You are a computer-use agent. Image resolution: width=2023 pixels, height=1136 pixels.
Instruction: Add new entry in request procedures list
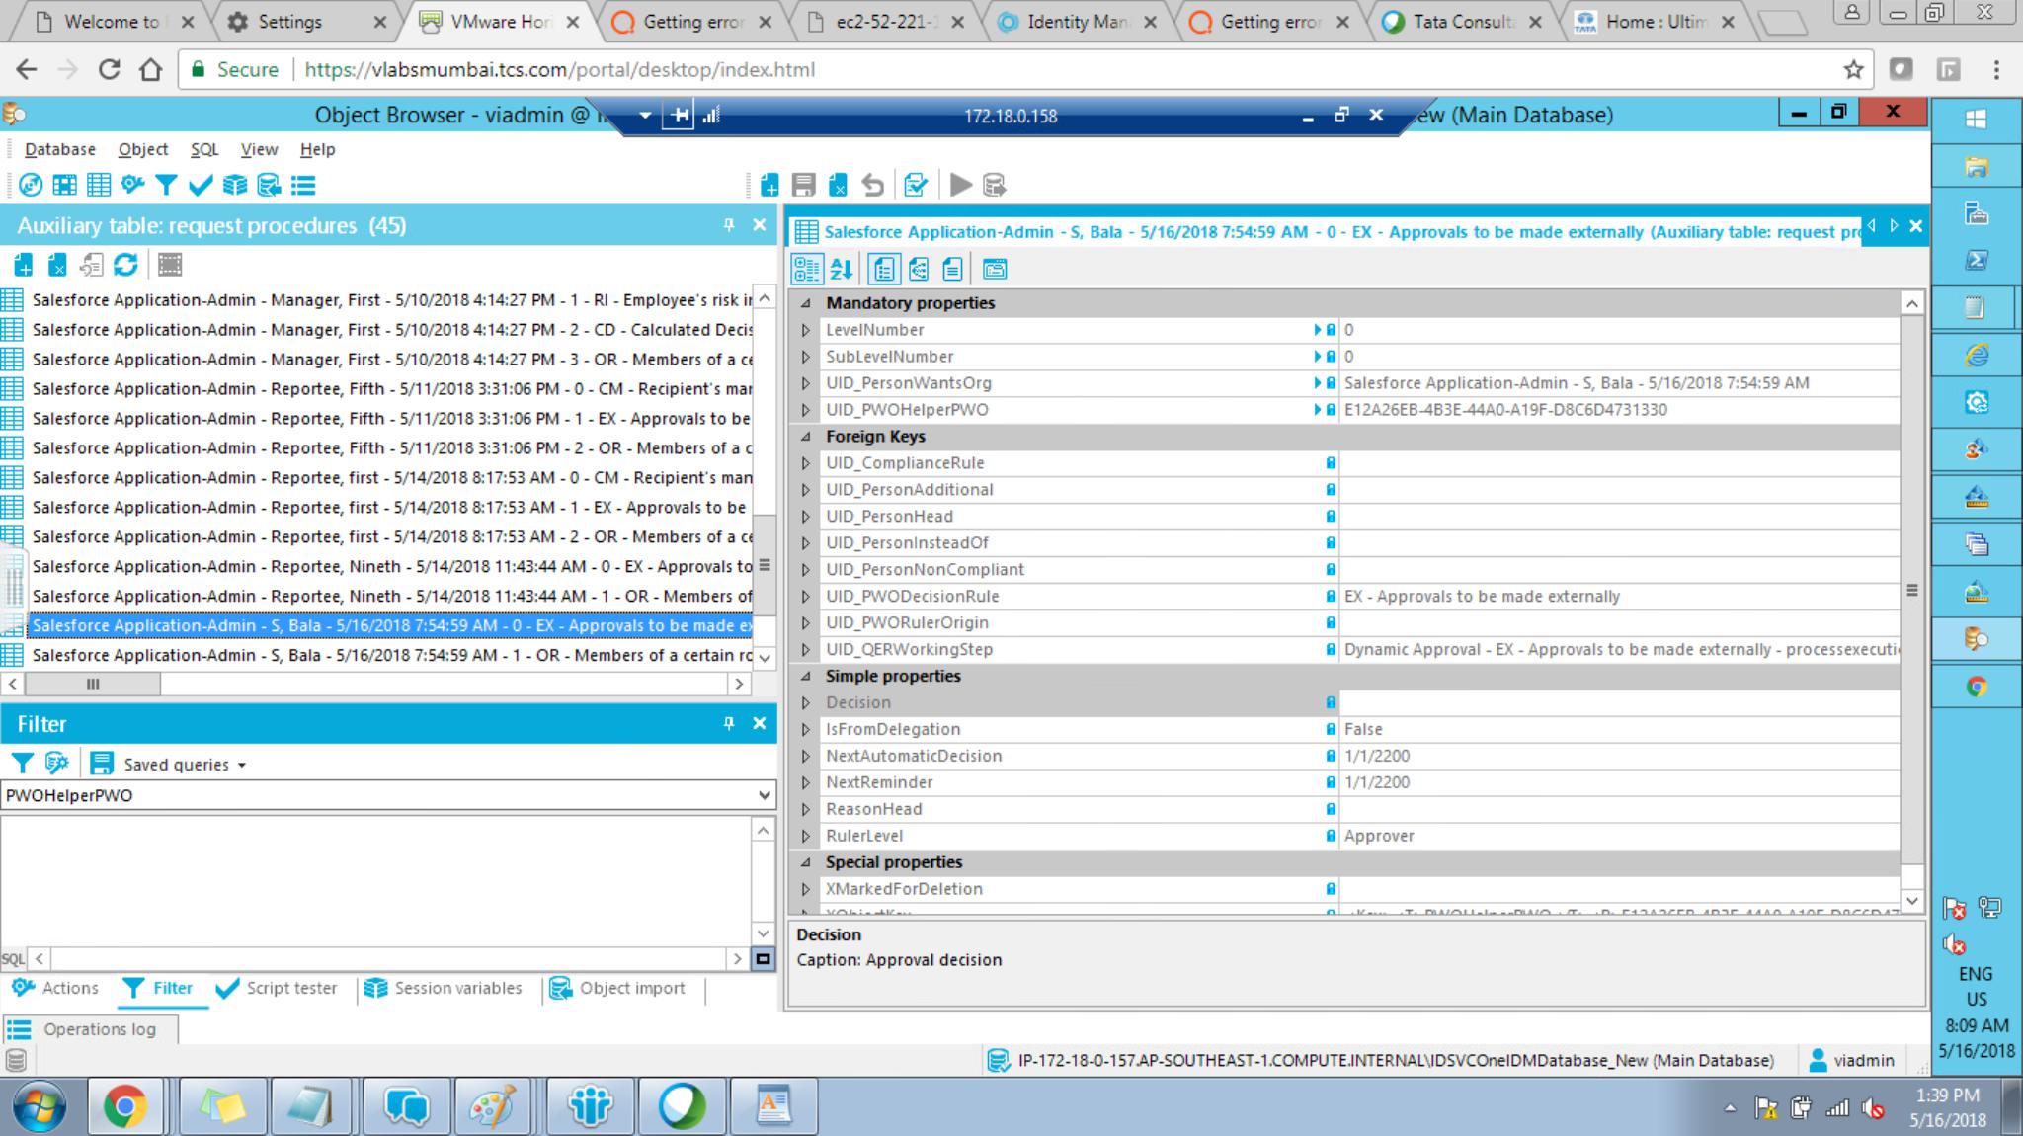click(x=24, y=265)
